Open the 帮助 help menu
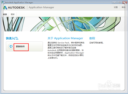The image size is (128, 94). (x=124, y=7)
